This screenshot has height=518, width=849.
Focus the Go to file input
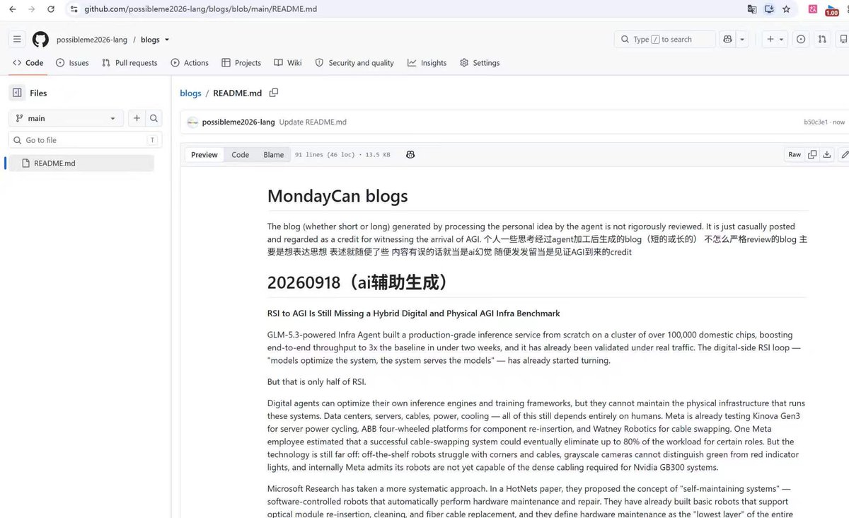85,140
